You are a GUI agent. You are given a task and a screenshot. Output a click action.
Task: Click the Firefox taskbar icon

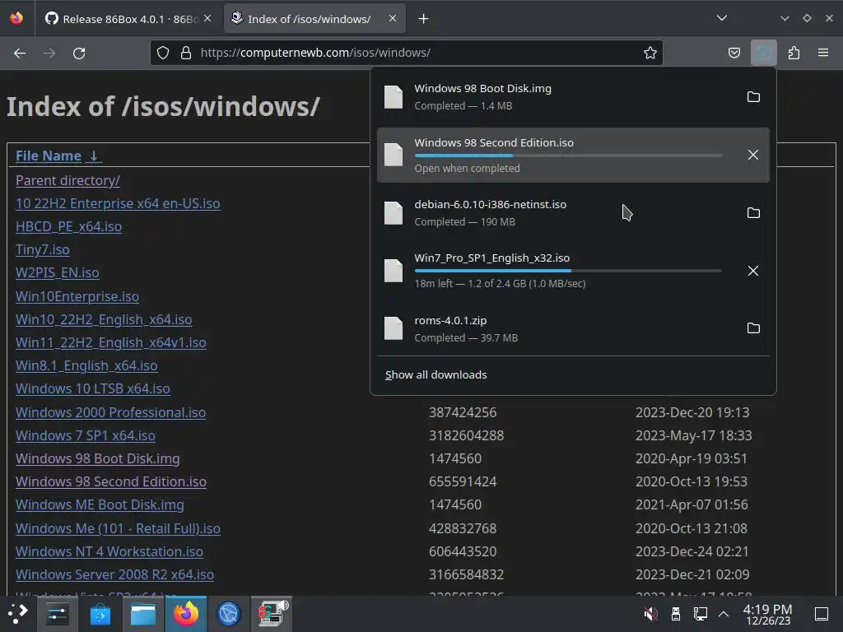coord(186,614)
